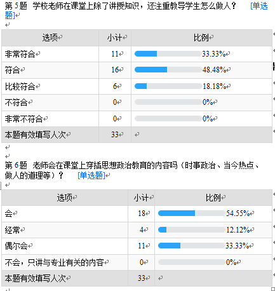Select the 不会，只讲与专业有关的内容 cell
Screen dimensions: 275x291
(65, 262)
